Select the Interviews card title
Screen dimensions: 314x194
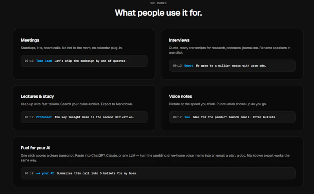pyautogui.click(x=179, y=40)
